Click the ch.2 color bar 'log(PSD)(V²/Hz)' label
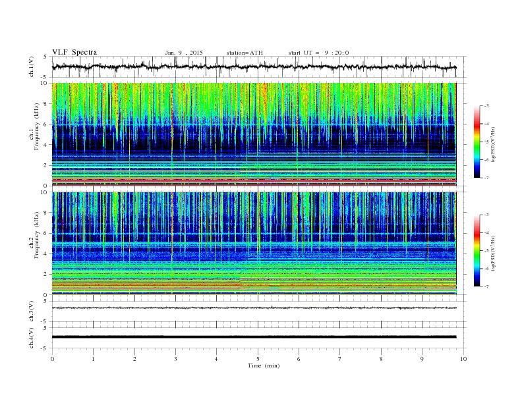Viewport: 522px width, 403px height. 493,253
